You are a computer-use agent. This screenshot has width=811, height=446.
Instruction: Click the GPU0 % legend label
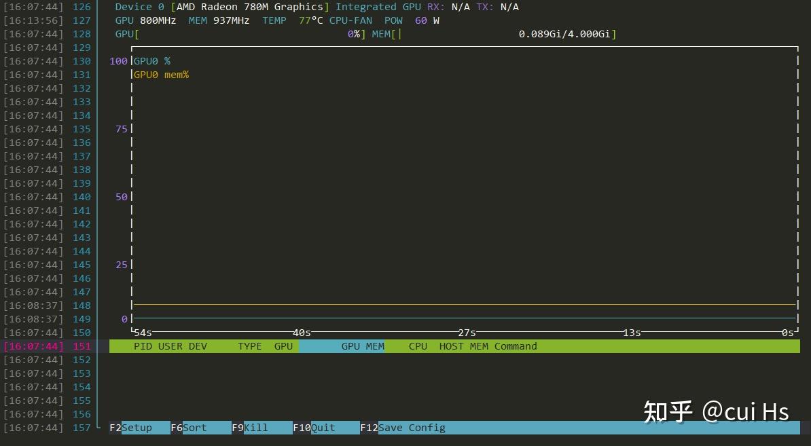pos(152,61)
